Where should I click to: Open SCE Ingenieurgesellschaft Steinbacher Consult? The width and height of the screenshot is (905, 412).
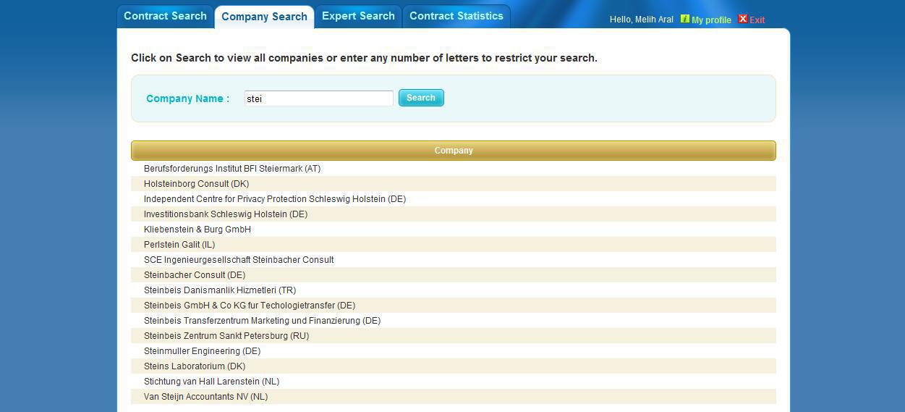pyautogui.click(x=239, y=260)
